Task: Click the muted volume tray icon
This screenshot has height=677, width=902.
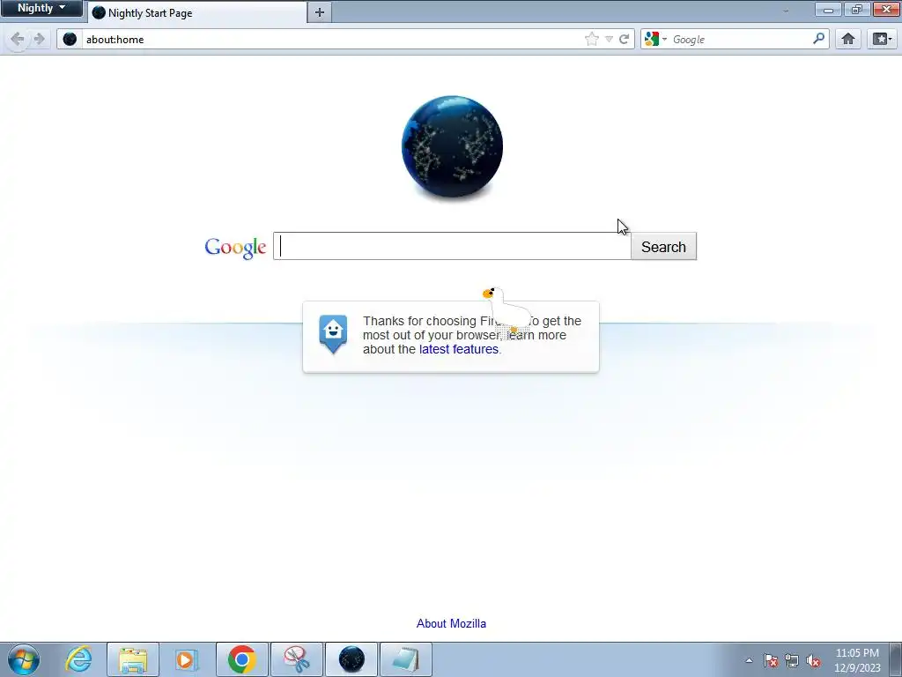Action: [x=813, y=660]
